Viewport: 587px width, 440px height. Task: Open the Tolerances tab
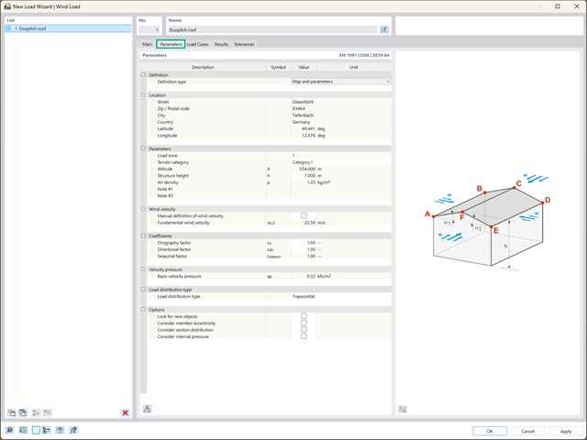coord(244,44)
